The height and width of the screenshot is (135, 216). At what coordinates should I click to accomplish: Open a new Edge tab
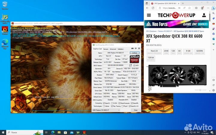pos(183,3)
